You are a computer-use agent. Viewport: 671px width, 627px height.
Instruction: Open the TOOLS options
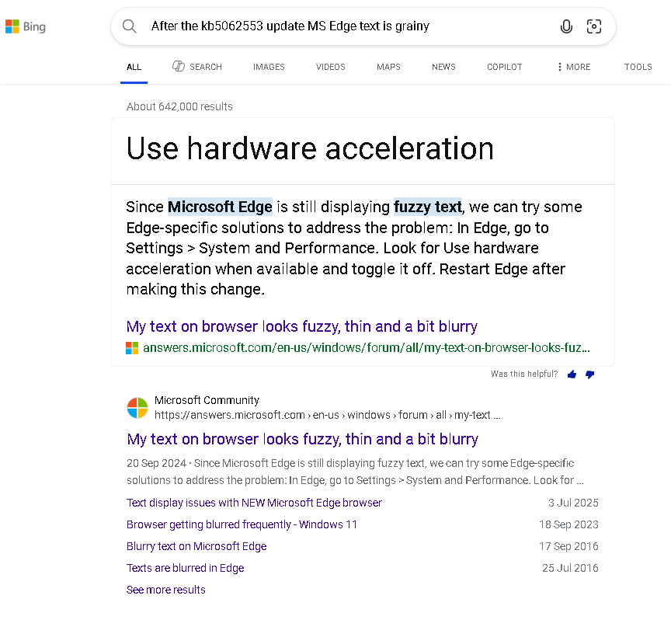click(x=638, y=67)
